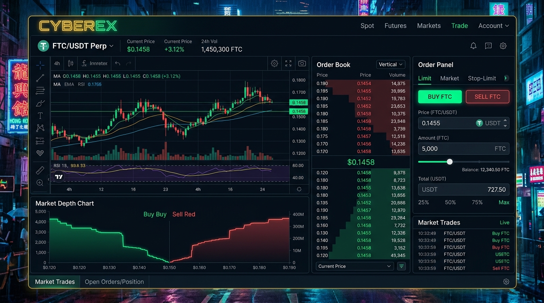This screenshot has width=544, height=303.
Task: Click the Amount (FTC) input field
Action: point(464,149)
